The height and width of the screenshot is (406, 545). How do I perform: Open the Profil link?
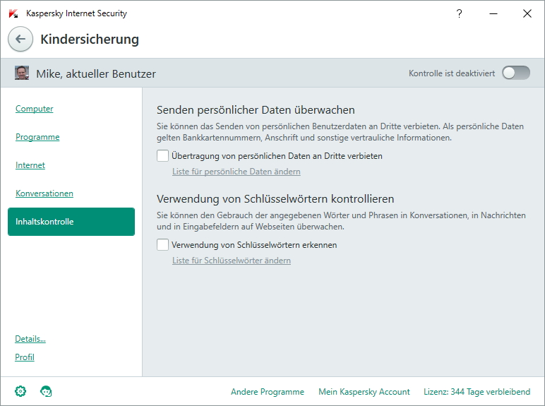pyautogui.click(x=24, y=357)
